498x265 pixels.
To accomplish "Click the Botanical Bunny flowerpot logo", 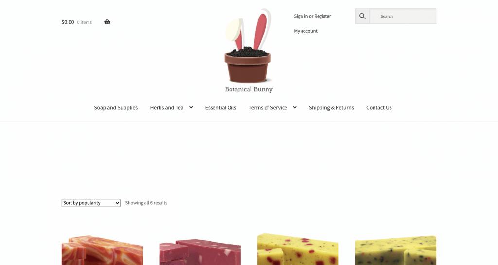I will tap(249, 51).
